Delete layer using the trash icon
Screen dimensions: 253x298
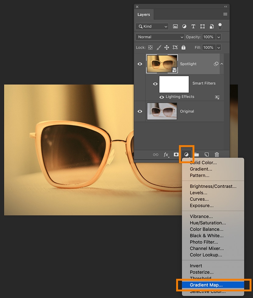point(217,155)
